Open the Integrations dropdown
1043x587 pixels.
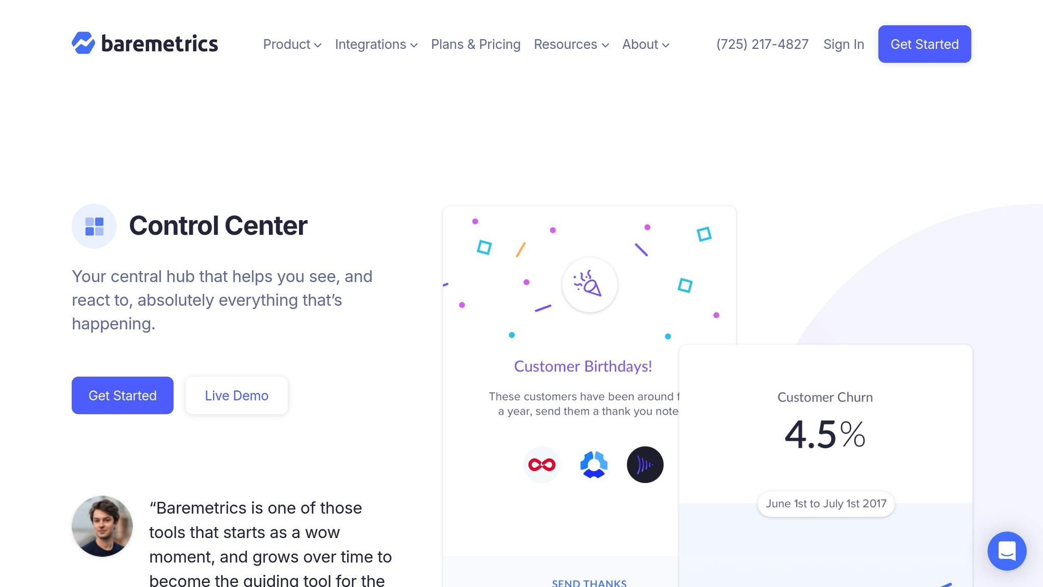click(x=376, y=44)
